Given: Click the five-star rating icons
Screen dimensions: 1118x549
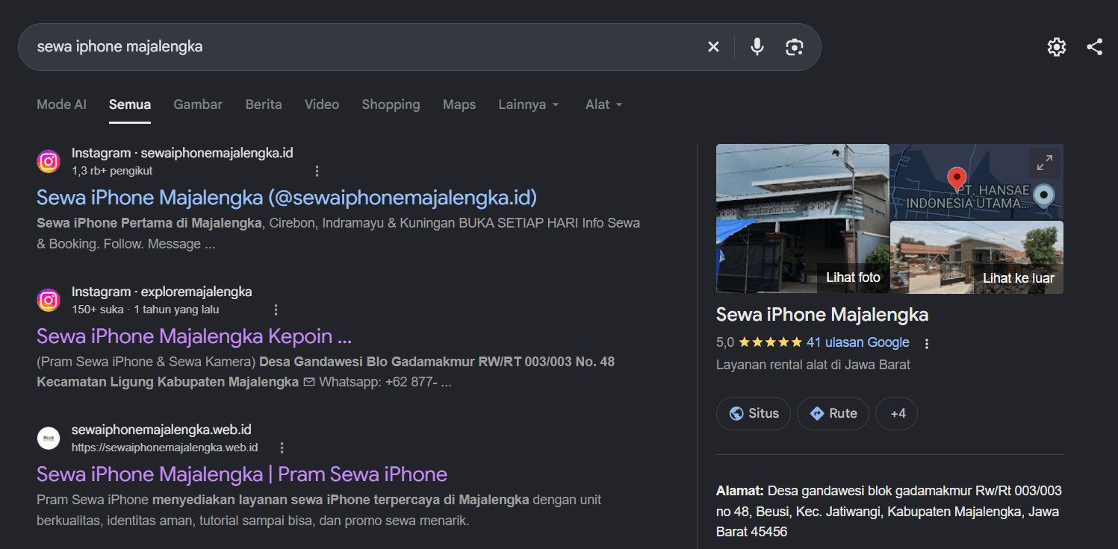Looking at the screenshot, I should 771,342.
